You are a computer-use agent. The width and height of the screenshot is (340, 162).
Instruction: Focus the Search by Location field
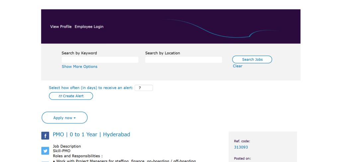[x=183, y=60]
